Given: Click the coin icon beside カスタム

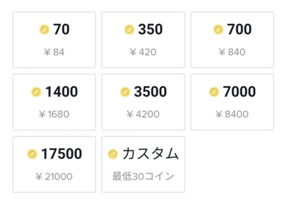Looking at the screenshot, I should coord(113,154).
